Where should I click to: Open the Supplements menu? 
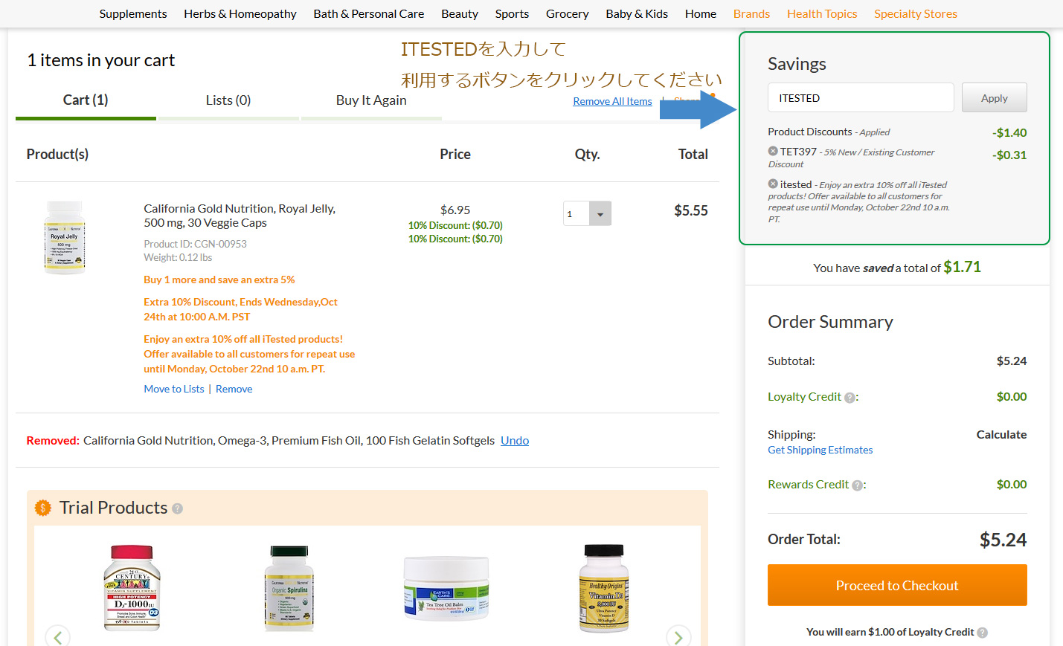click(x=133, y=13)
